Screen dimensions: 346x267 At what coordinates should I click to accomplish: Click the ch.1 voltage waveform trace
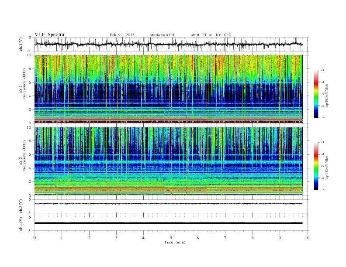168,44
